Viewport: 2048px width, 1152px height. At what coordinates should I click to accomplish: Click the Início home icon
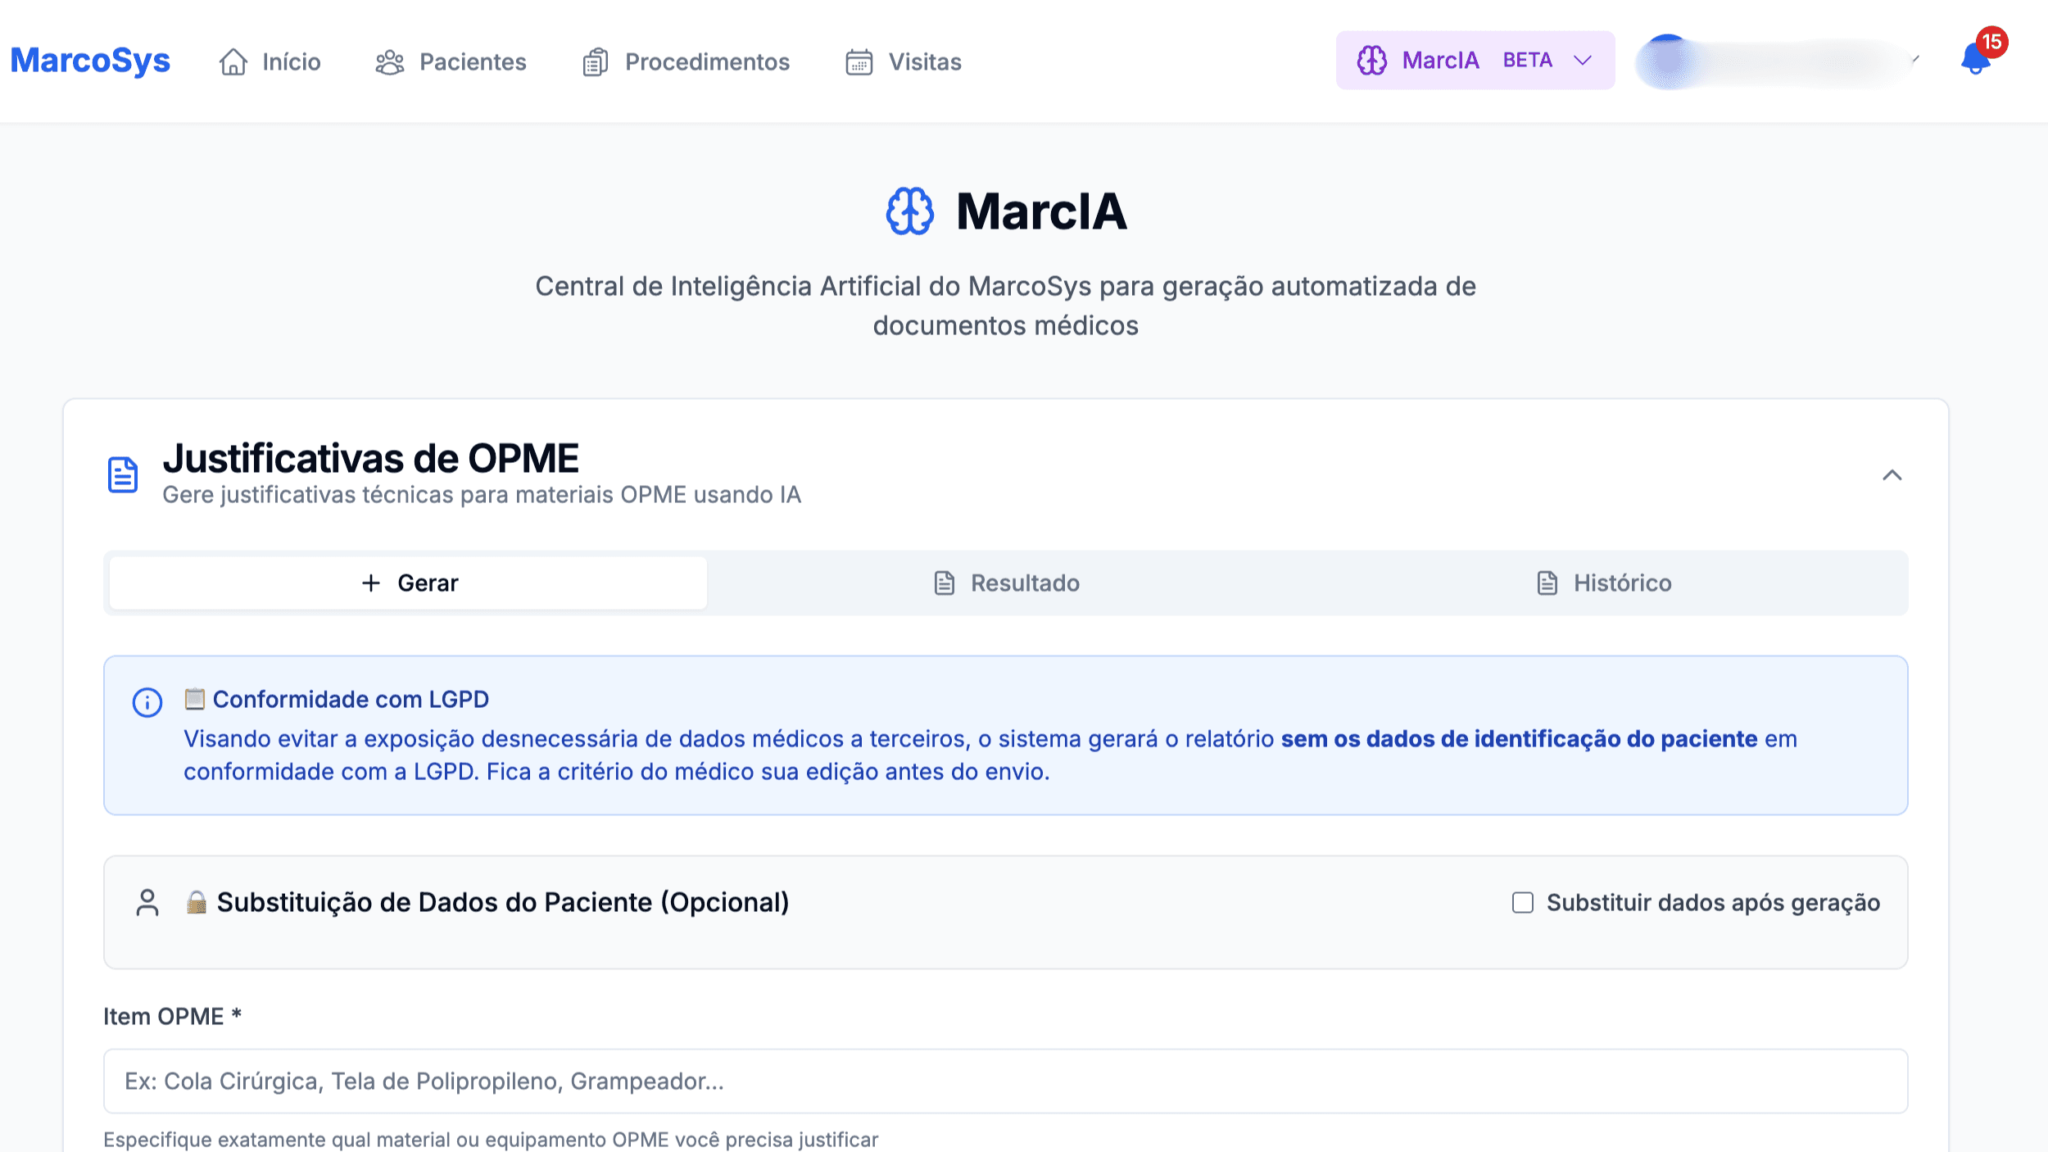tap(232, 61)
